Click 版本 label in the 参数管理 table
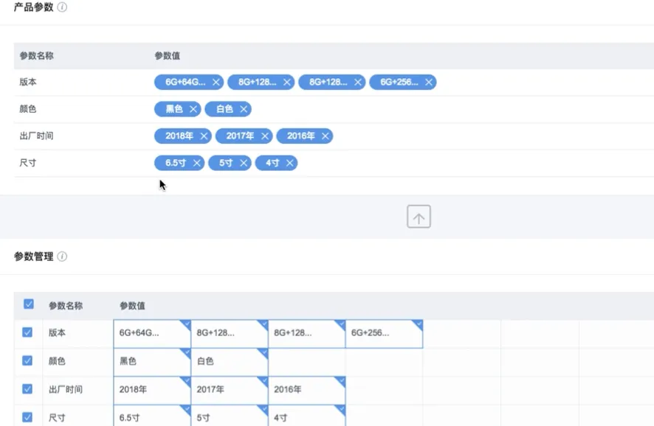 coord(57,332)
